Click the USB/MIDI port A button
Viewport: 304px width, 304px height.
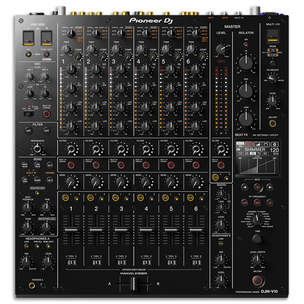click(x=28, y=38)
